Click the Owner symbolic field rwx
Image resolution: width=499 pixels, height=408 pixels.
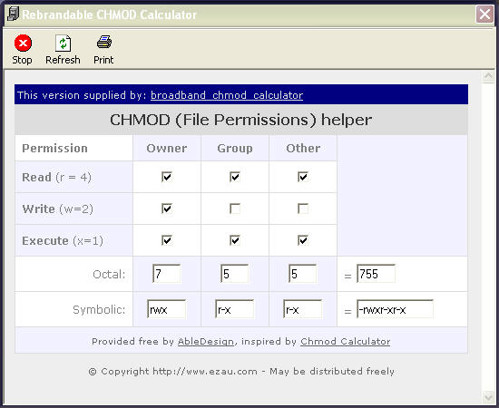coord(167,309)
